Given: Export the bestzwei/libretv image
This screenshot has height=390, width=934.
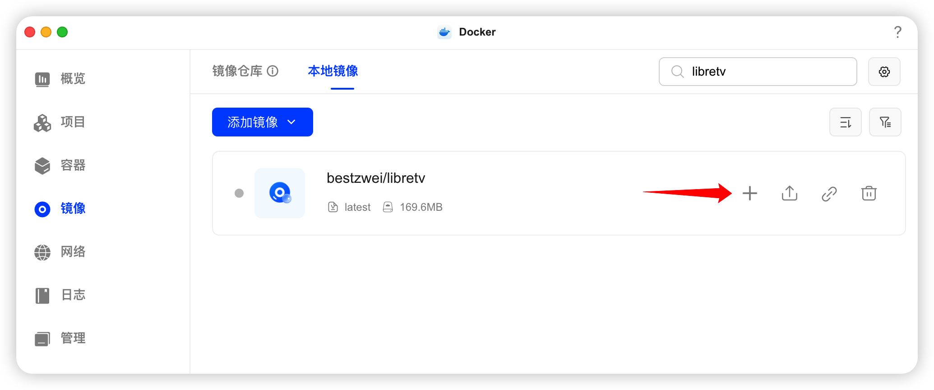Looking at the screenshot, I should click(789, 193).
